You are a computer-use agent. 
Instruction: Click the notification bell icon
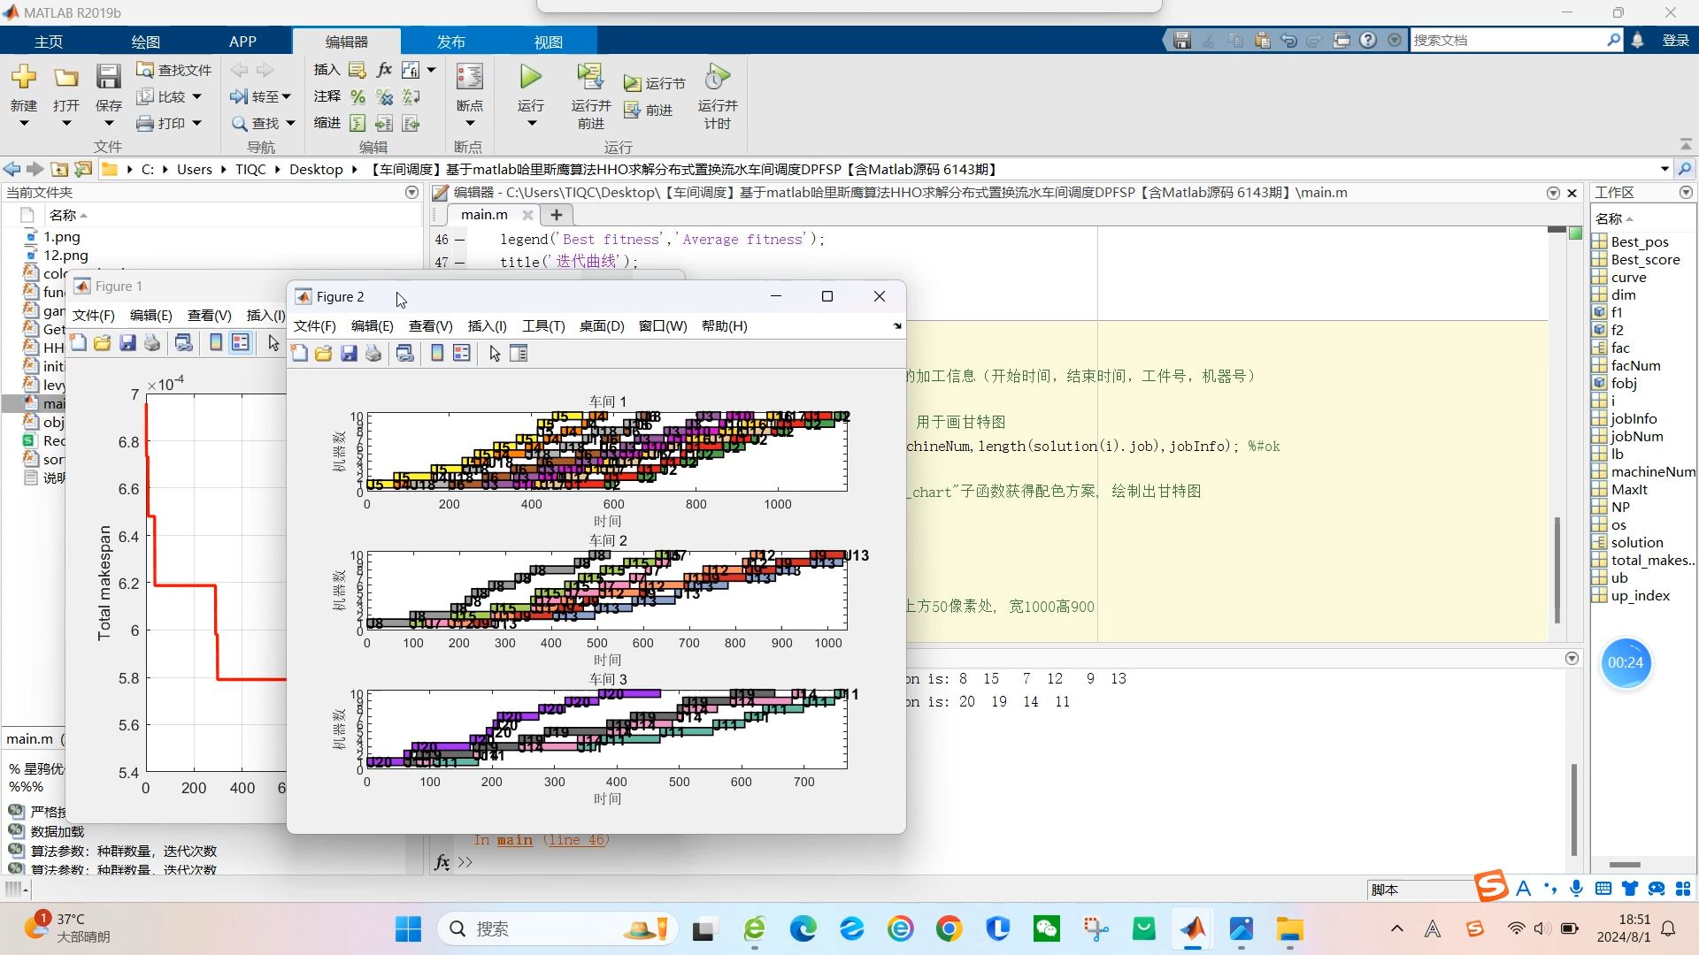pyautogui.click(x=1637, y=40)
